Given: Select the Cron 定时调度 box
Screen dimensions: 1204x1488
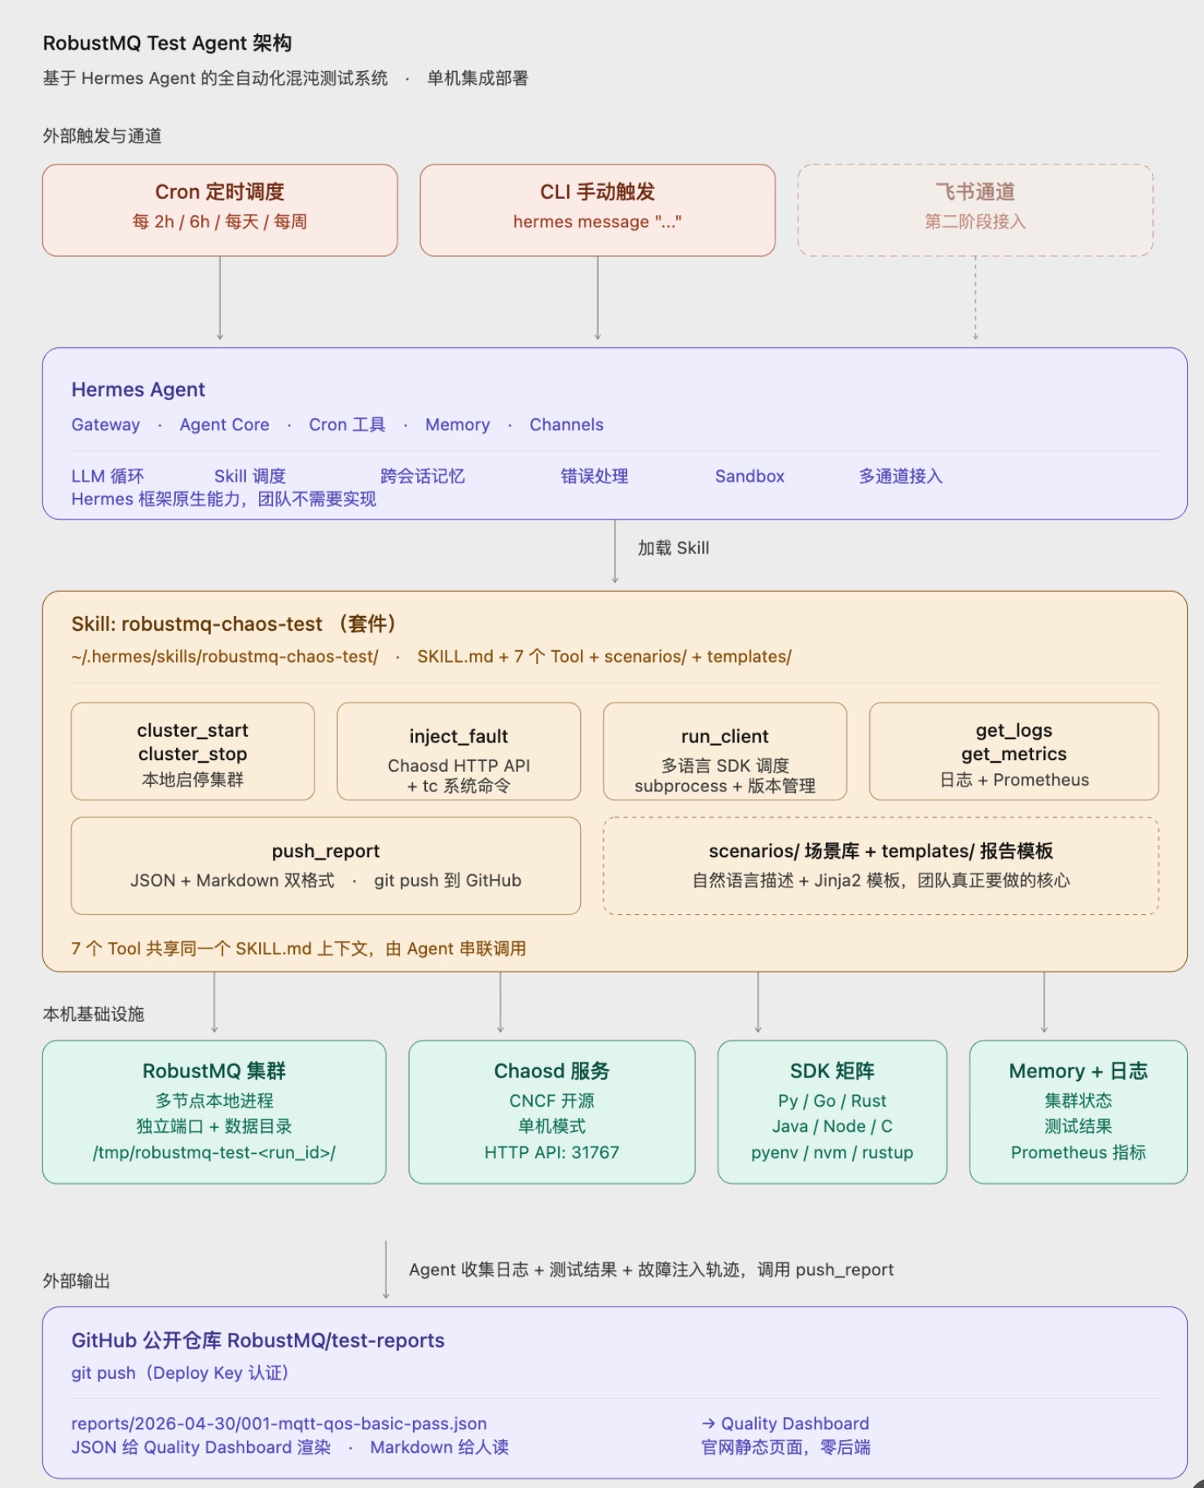Looking at the screenshot, I should click(220, 210).
